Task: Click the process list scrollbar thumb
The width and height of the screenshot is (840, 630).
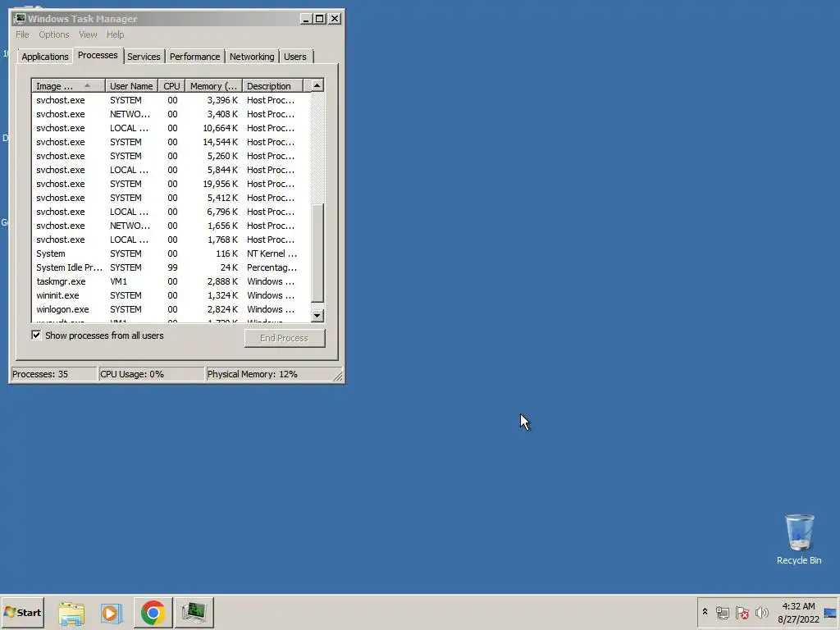Action: 317,253
